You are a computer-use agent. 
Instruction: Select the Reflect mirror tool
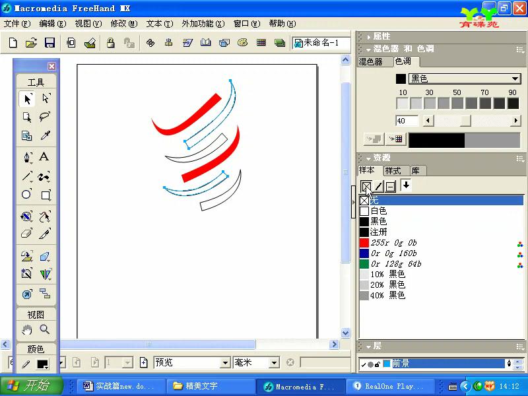pos(45,274)
